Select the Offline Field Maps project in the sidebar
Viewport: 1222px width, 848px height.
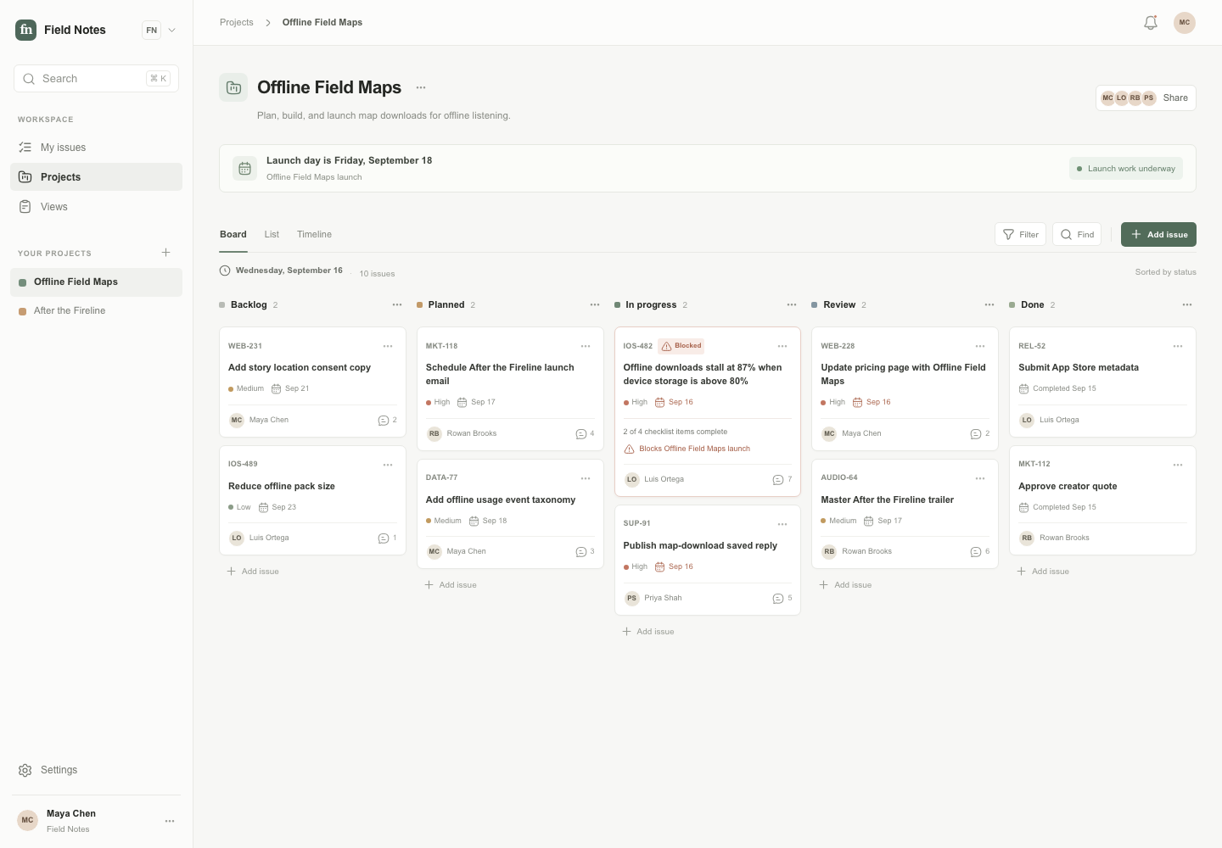coord(96,282)
